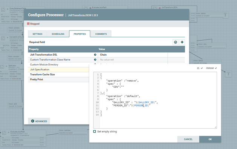
Task: Click the Stopped status indicator
Action: [33, 24]
